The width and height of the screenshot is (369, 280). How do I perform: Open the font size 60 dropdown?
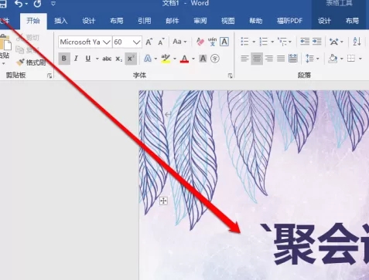pos(136,42)
